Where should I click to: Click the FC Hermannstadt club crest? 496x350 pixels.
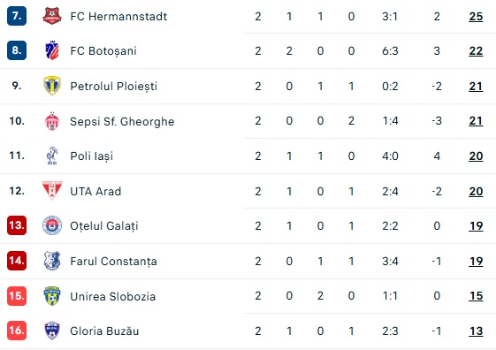click(x=52, y=16)
